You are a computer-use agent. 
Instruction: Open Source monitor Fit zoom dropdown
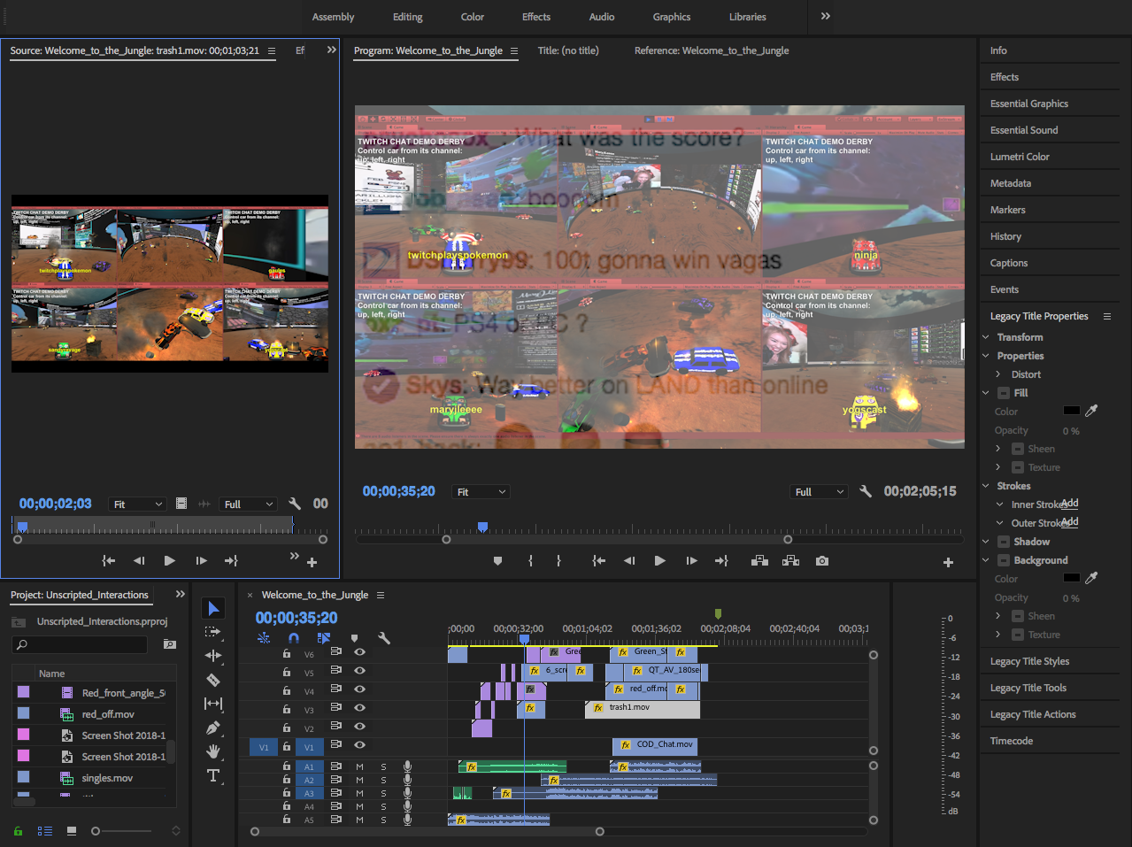click(137, 504)
